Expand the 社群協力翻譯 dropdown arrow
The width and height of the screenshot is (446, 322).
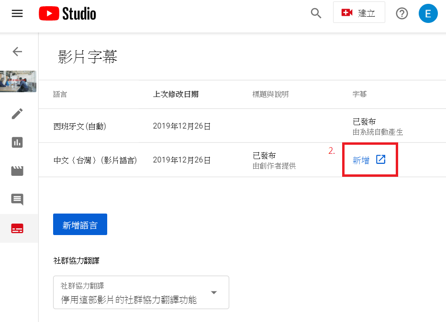214,292
